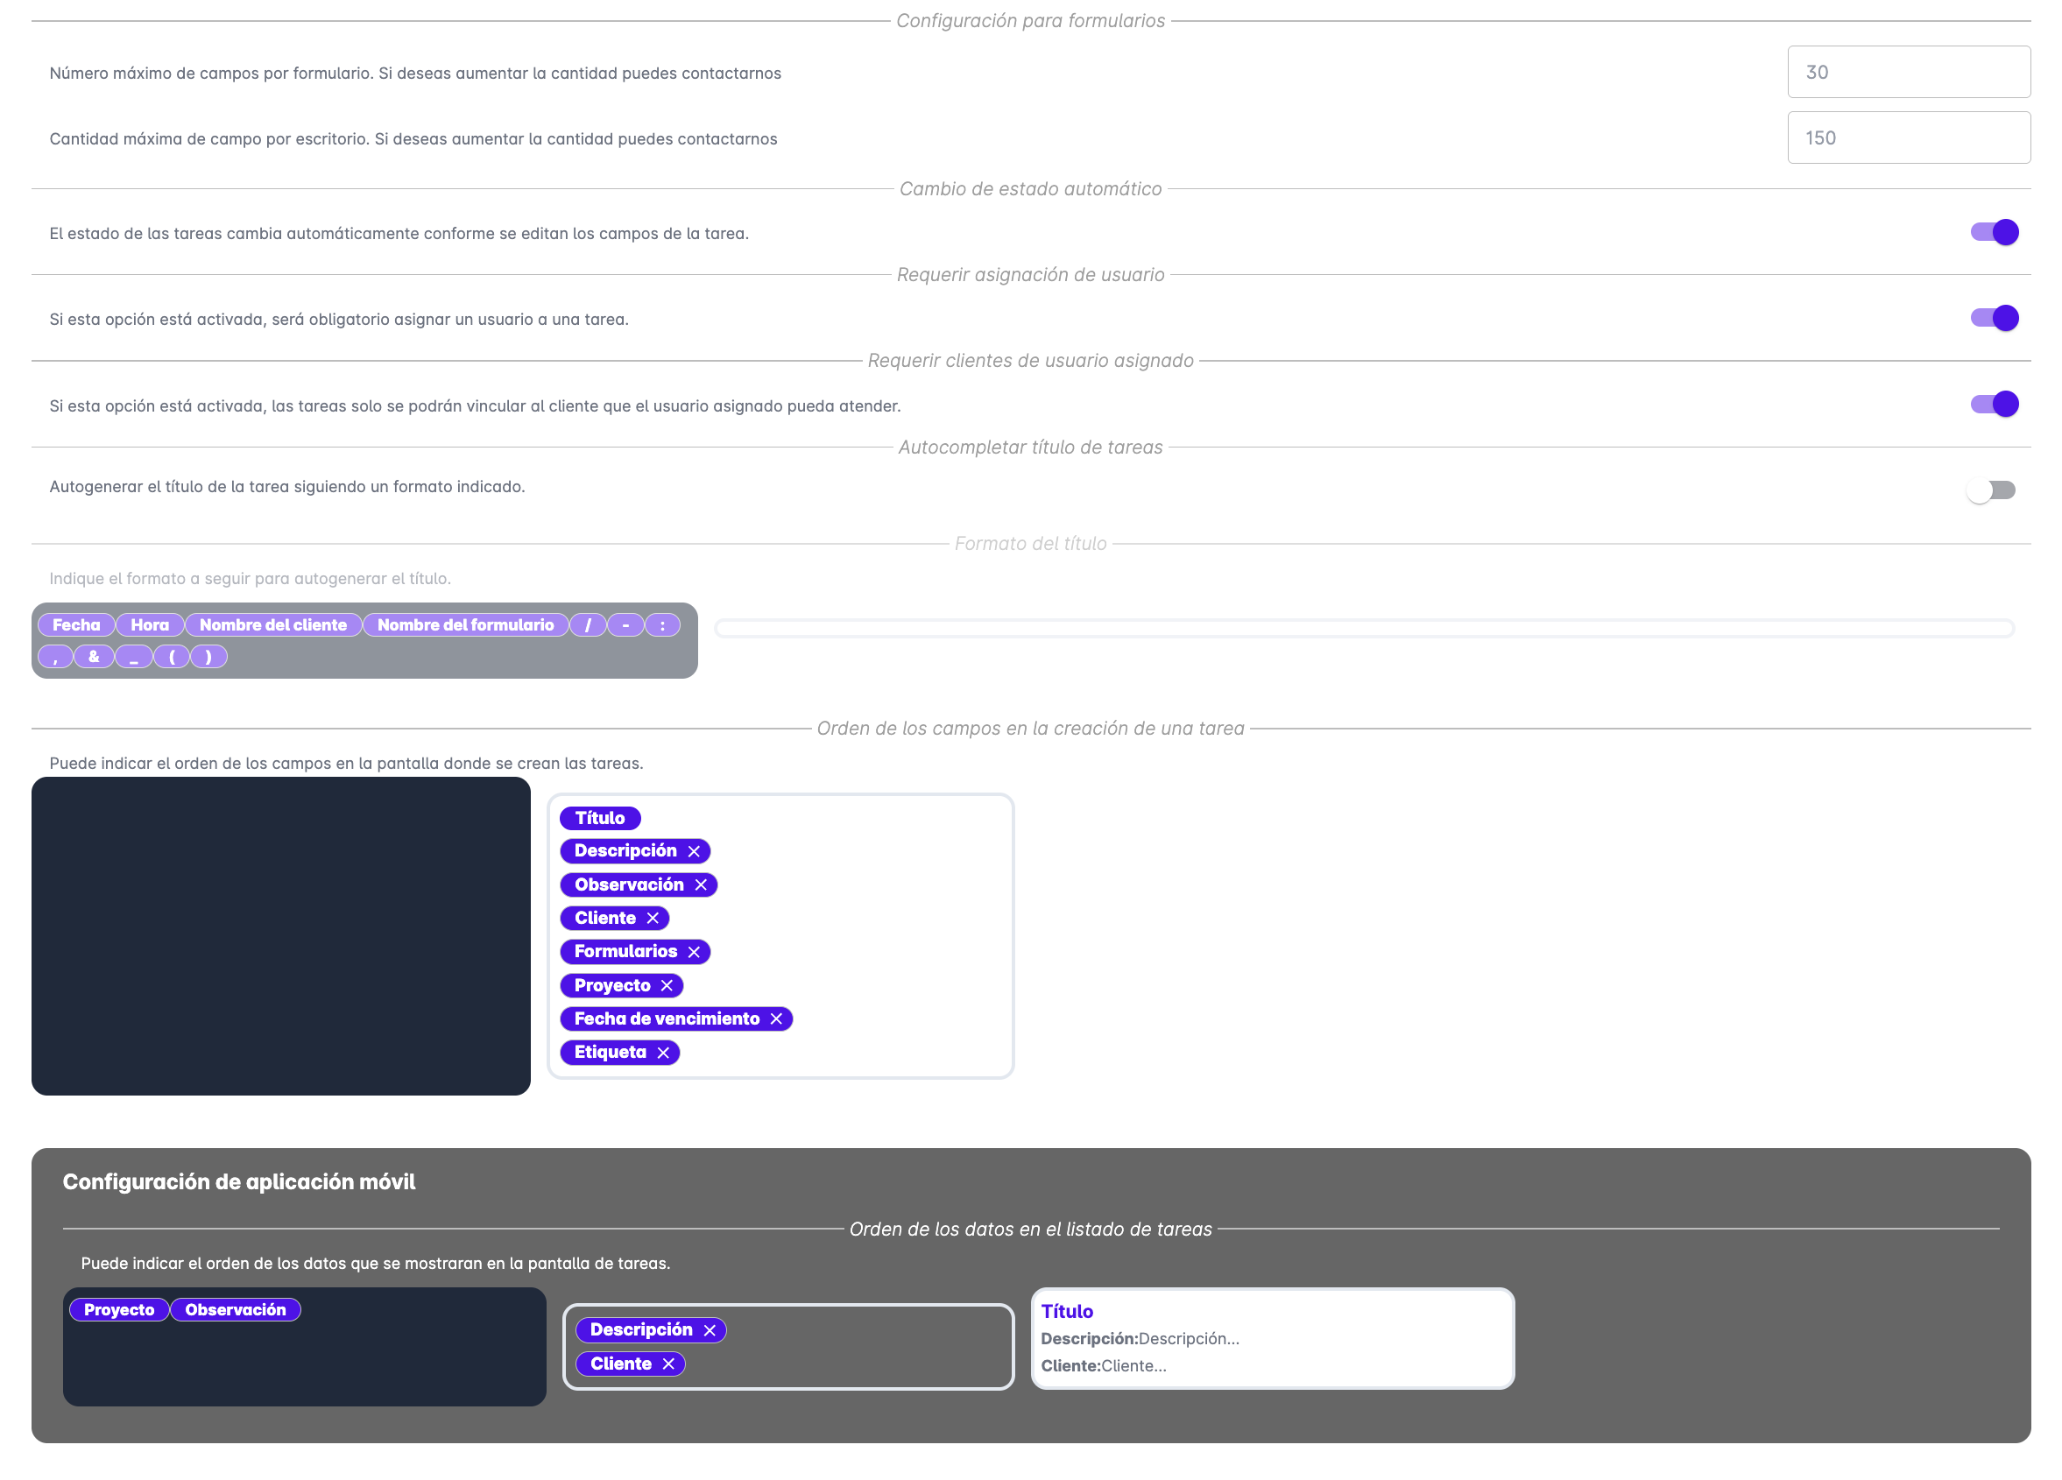Remove Descripción from the mobile task list order

710,1330
